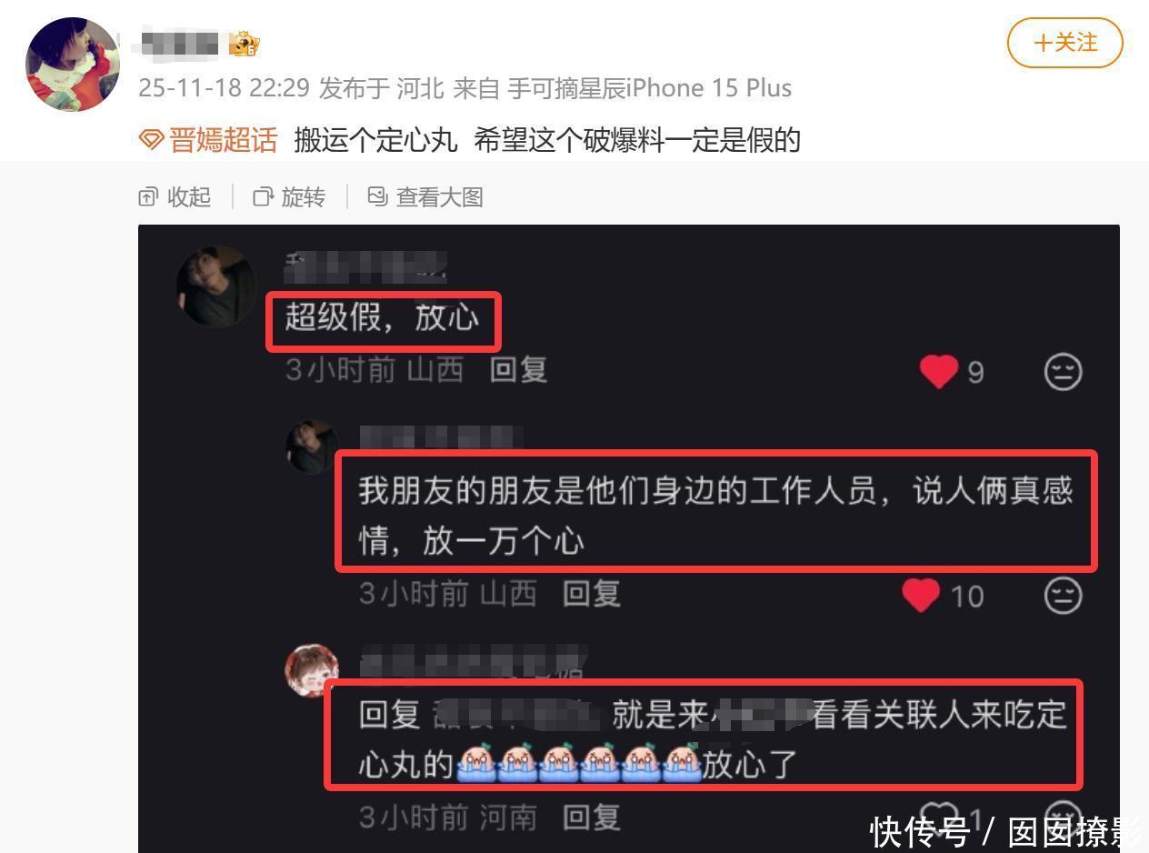This screenshot has width=1149, height=853.
Task: Open full-size image via 查看大图
Action: (425, 196)
